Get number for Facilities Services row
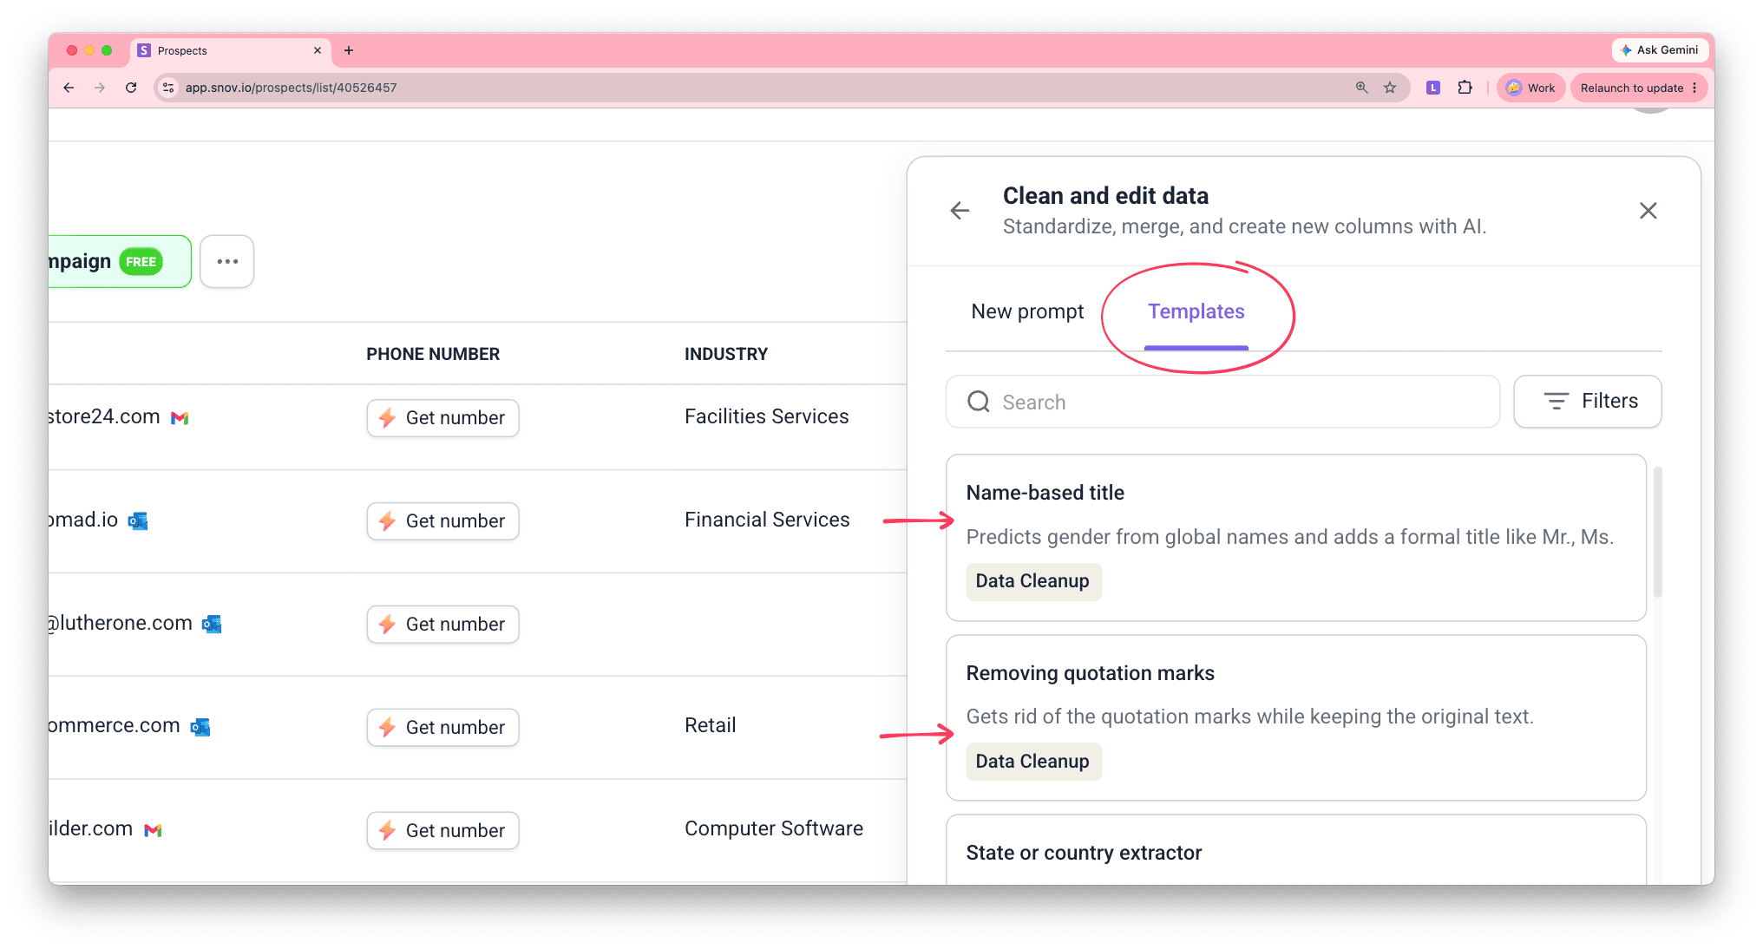 (x=442, y=418)
